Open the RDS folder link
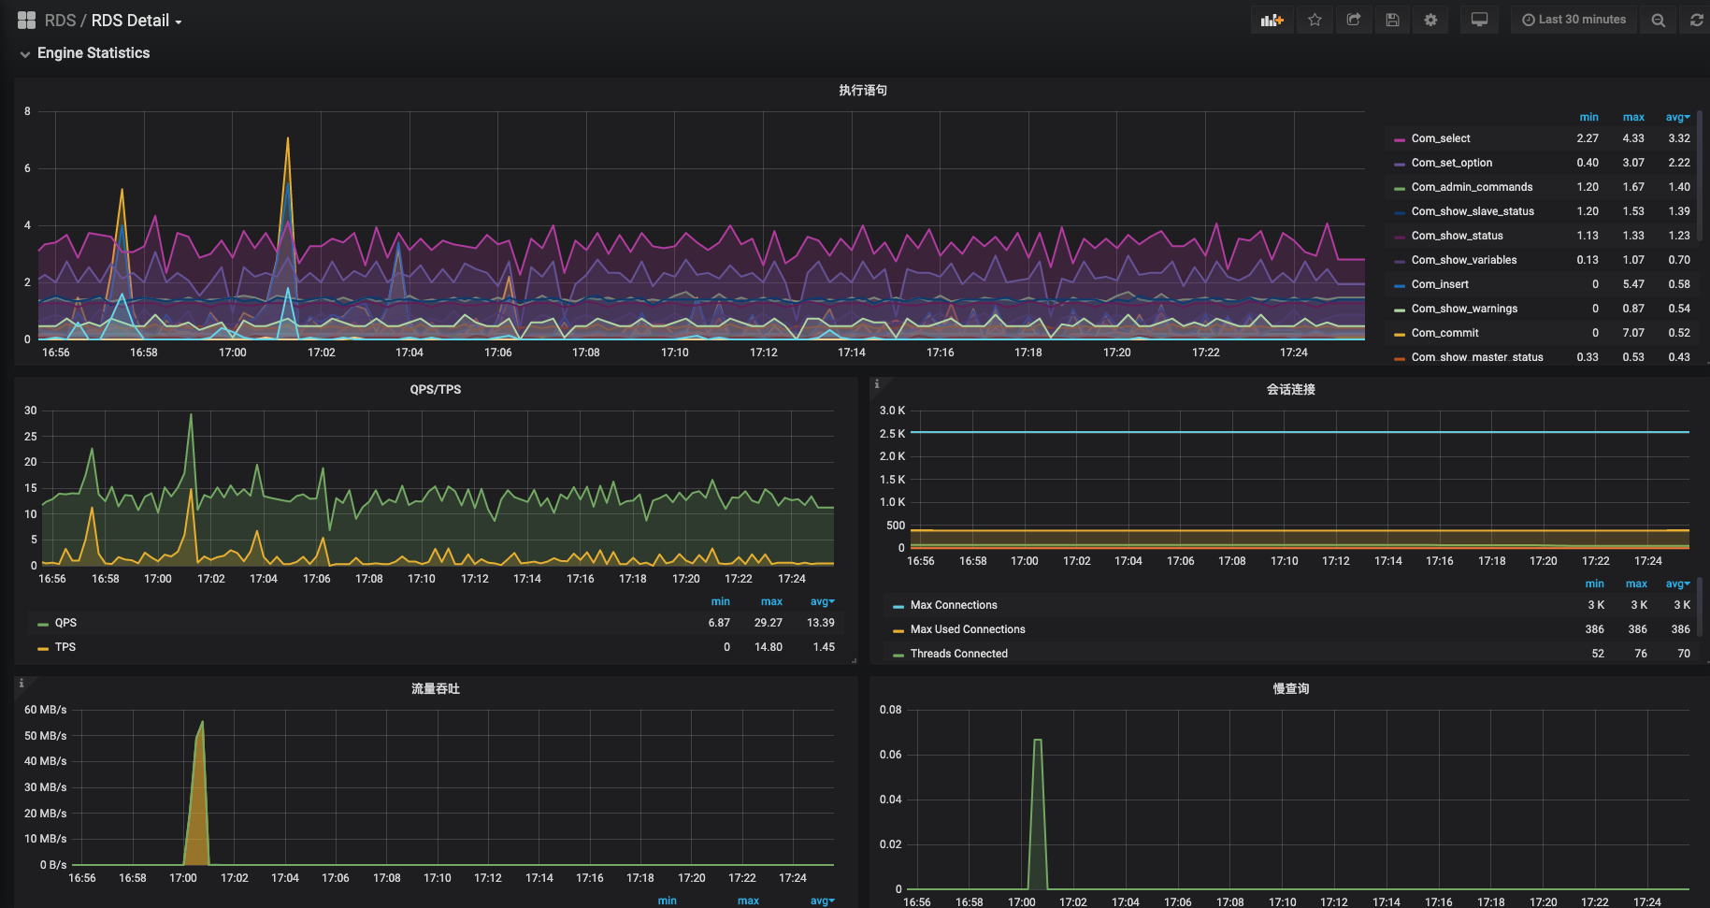The height and width of the screenshot is (908, 1710). coord(60,21)
